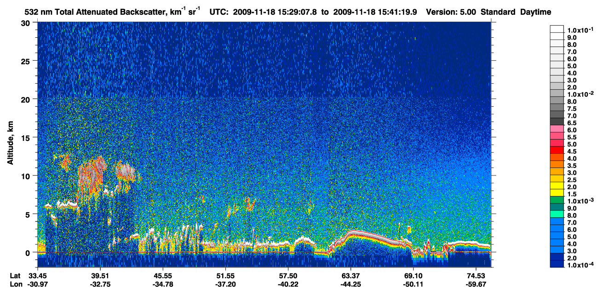Click the longitude value -37.20
The image size is (598, 307).
click(x=225, y=284)
